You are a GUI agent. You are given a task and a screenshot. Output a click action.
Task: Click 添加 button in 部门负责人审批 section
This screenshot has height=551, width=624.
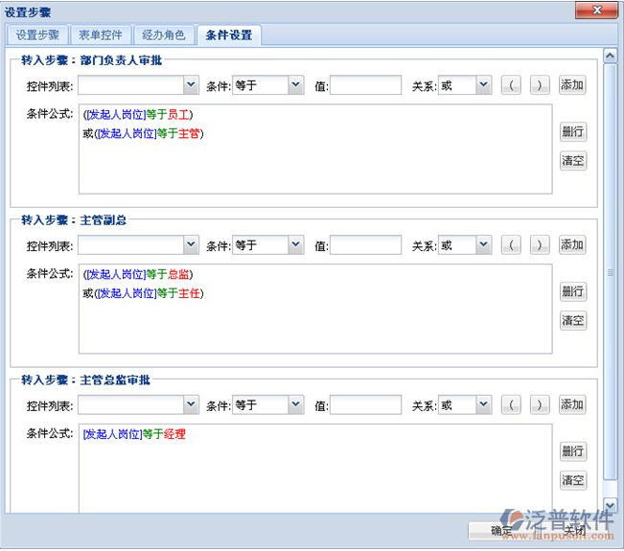[x=572, y=85]
